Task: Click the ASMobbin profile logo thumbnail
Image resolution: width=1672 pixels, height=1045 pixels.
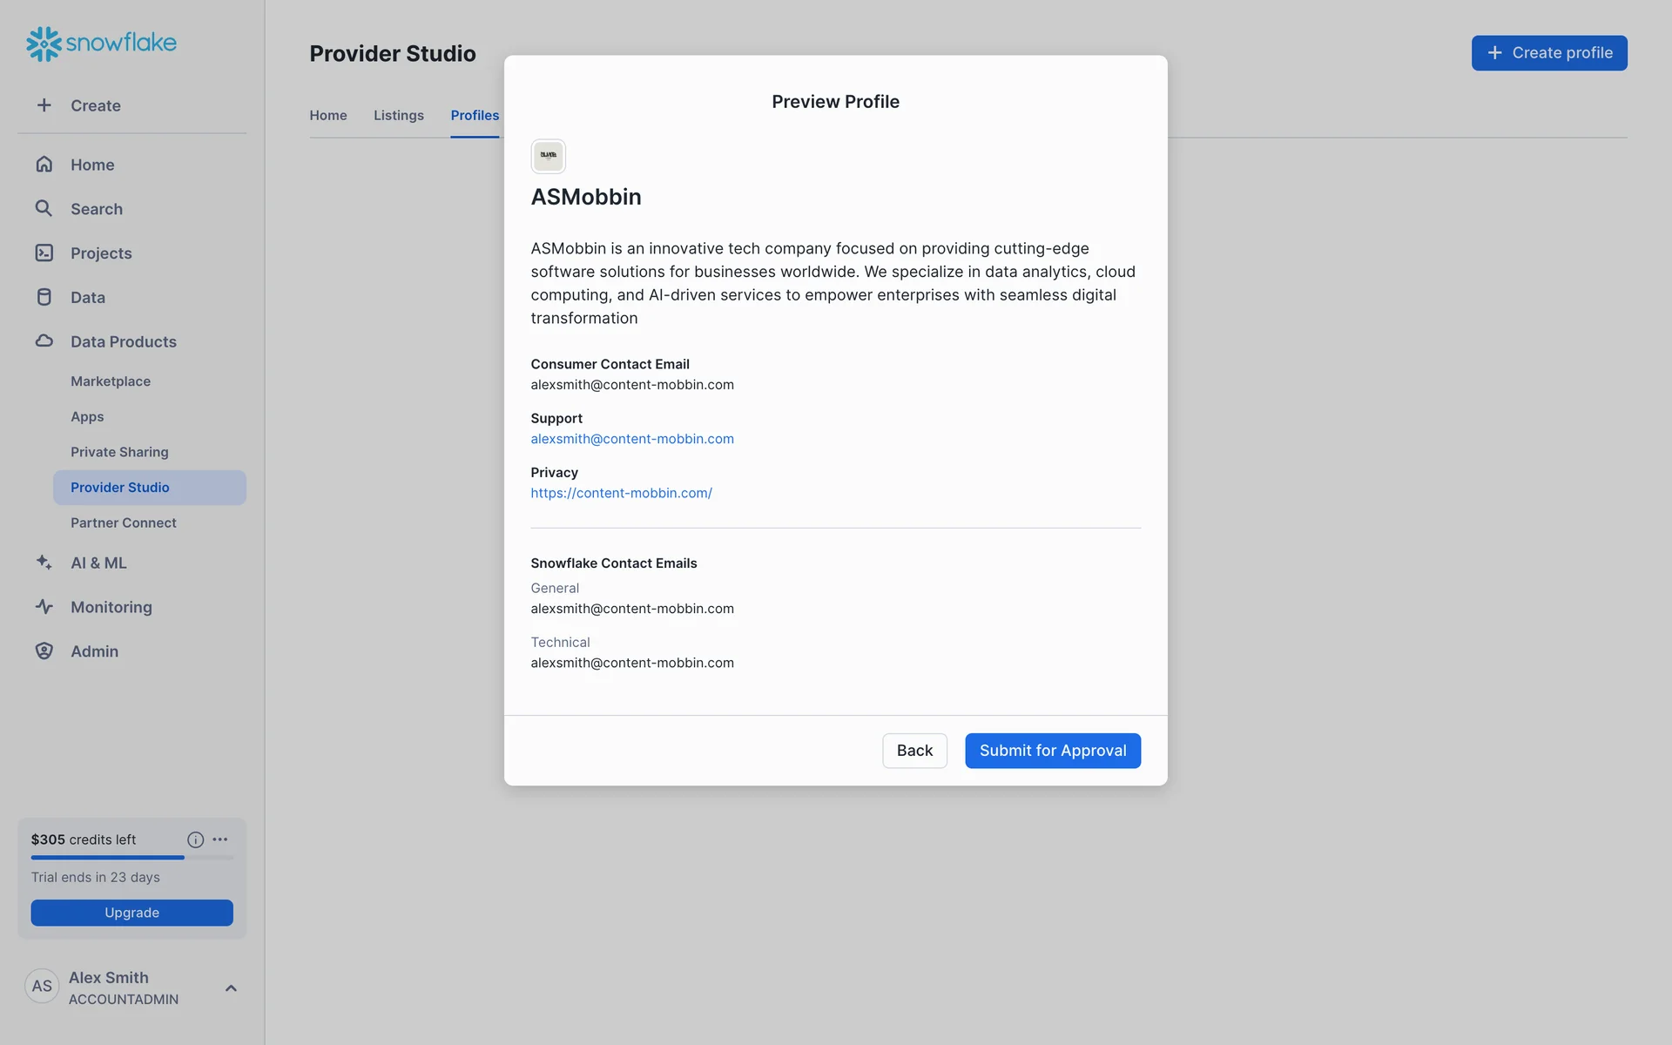Action: [x=548, y=157]
